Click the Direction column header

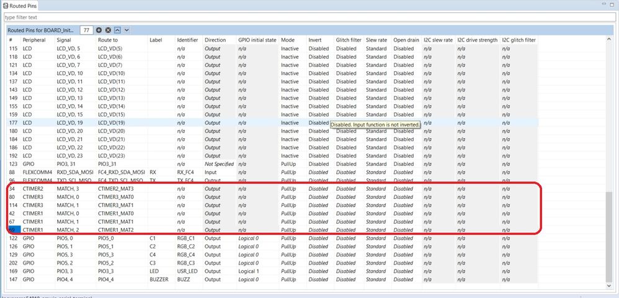215,40
